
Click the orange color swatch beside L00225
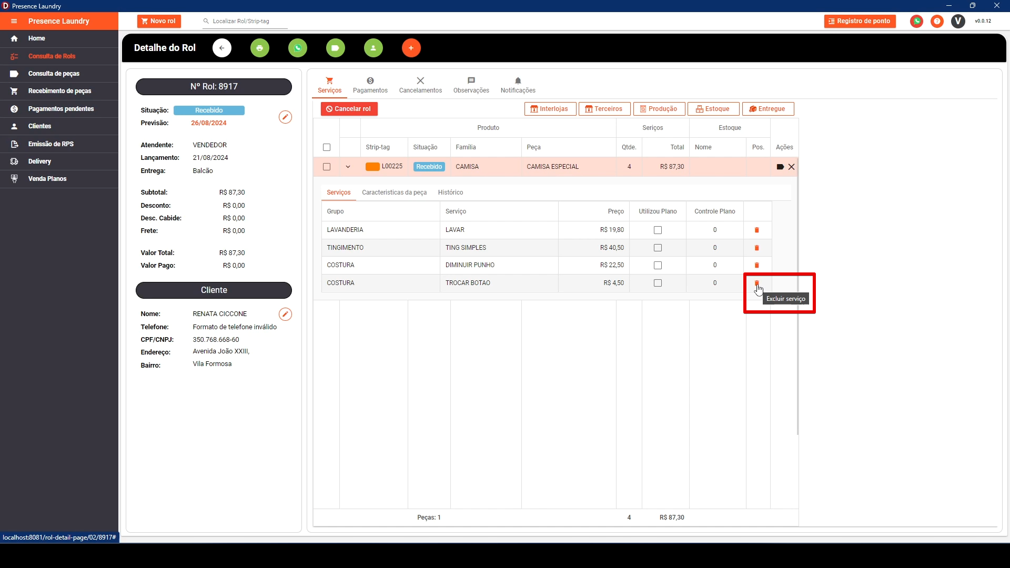tap(372, 167)
